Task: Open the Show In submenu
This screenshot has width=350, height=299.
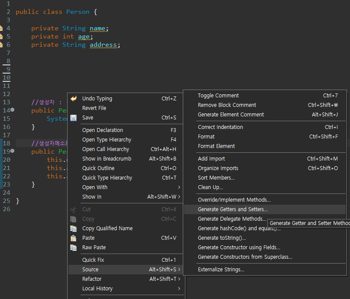Action: coord(126,197)
